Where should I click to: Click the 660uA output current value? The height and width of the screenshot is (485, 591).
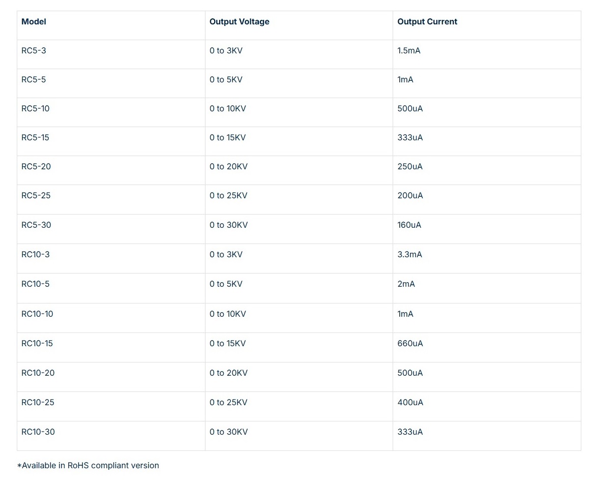pyautogui.click(x=409, y=344)
